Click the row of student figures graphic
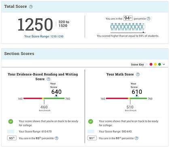 pyautogui.click(x=128, y=27)
